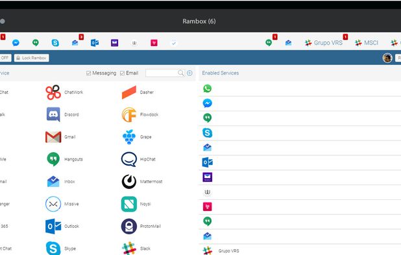This screenshot has height=255, width=401.
Task: Click the Lock Rambox button
Action: [x=31, y=58]
